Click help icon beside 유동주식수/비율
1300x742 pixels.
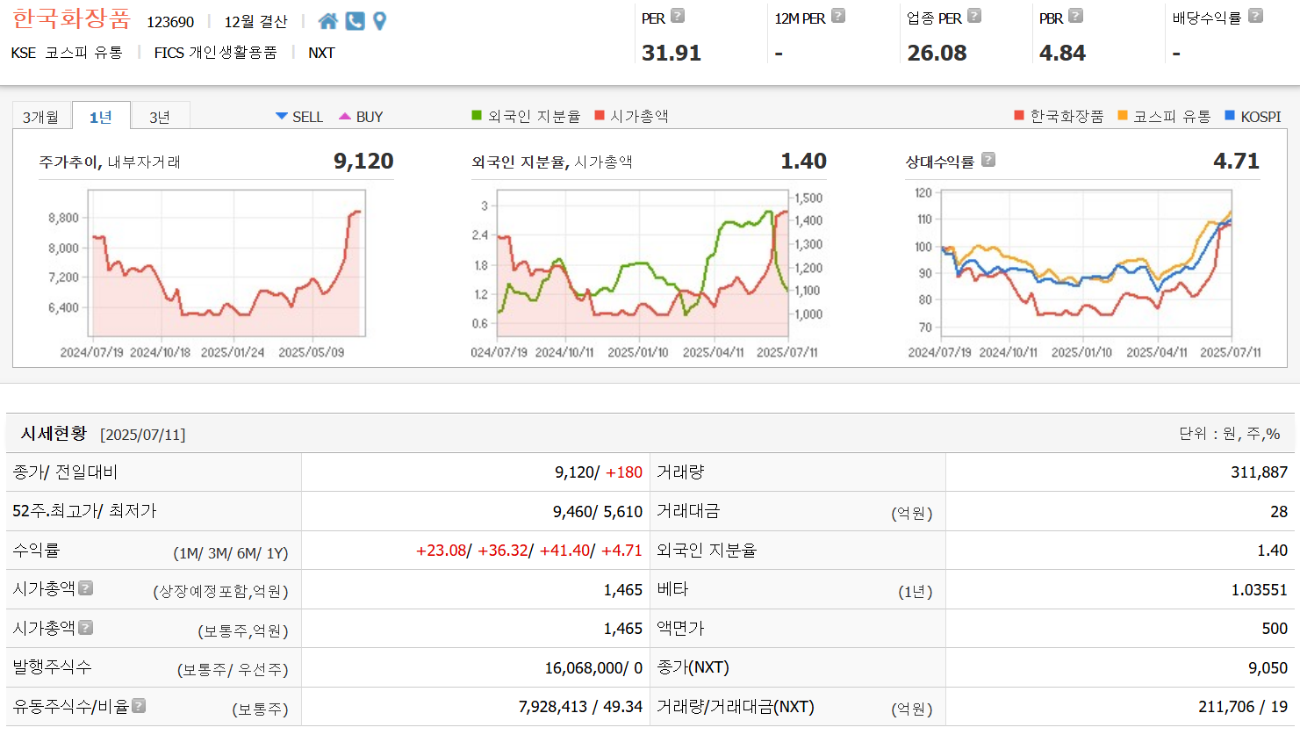click(139, 706)
